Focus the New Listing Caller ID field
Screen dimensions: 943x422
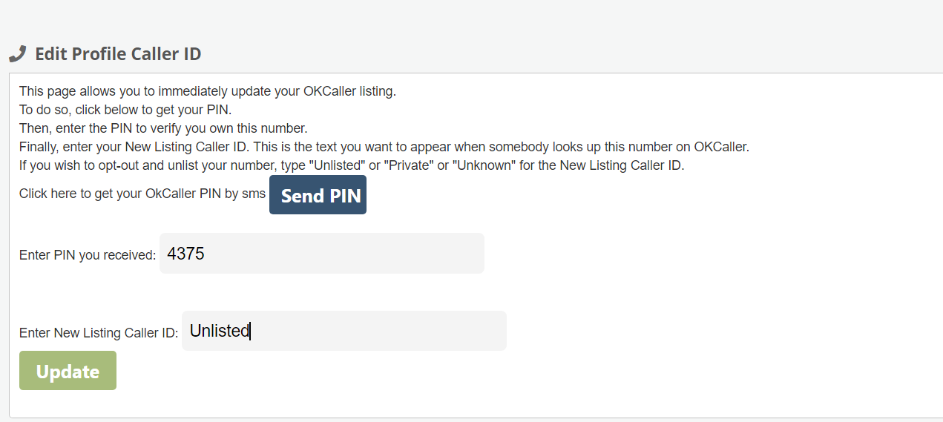pyautogui.click(x=344, y=331)
